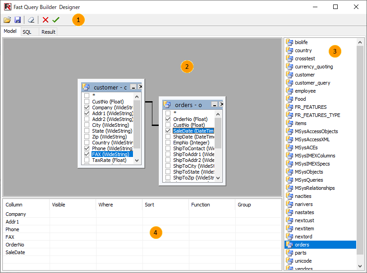This screenshot has height=273, width=367.
Task: Enable the ShipDate checkbox in orders
Action: click(x=168, y=137)
